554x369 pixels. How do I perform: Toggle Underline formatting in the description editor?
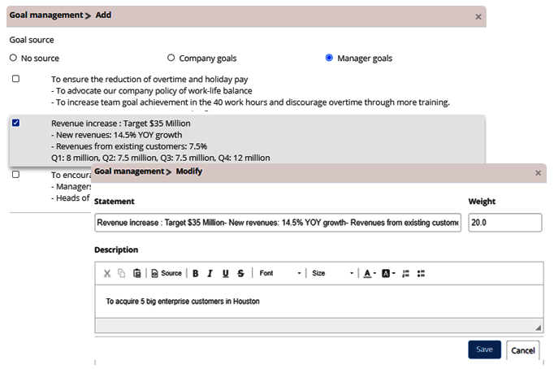(x=225, y=273)
